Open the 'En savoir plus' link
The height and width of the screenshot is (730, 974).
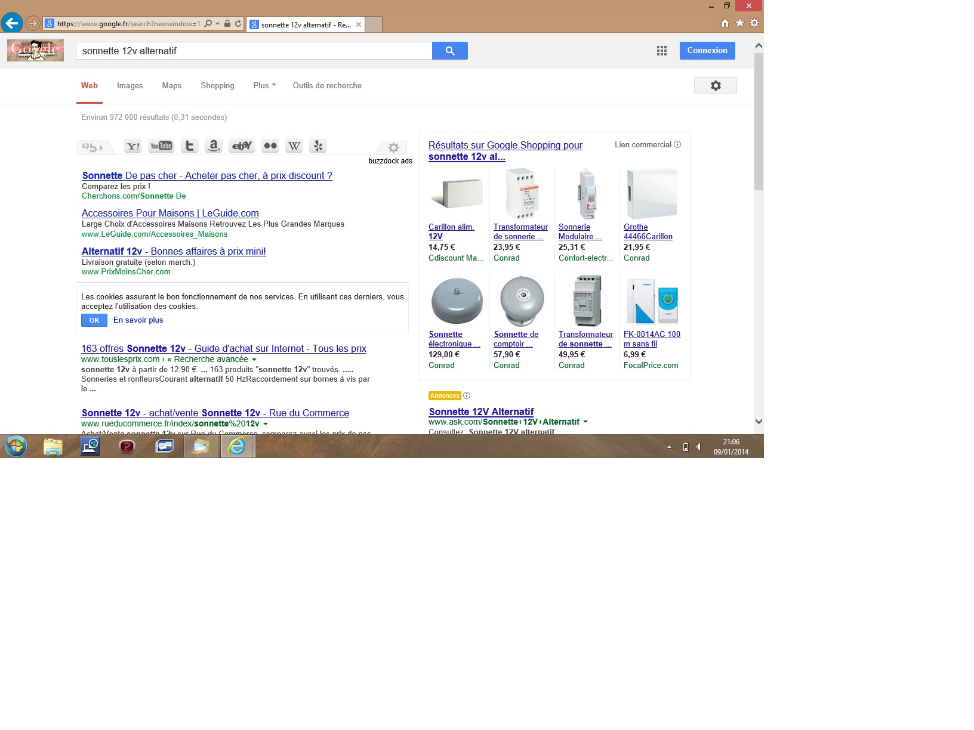138,320
